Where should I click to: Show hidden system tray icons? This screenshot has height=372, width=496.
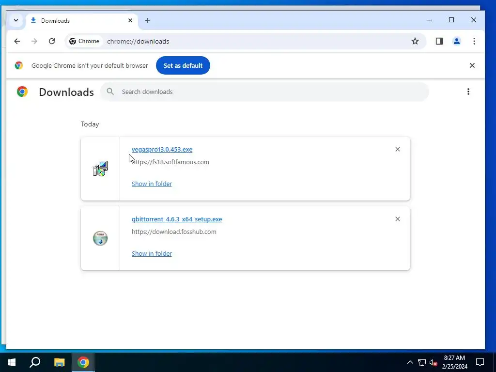(410, 362)
